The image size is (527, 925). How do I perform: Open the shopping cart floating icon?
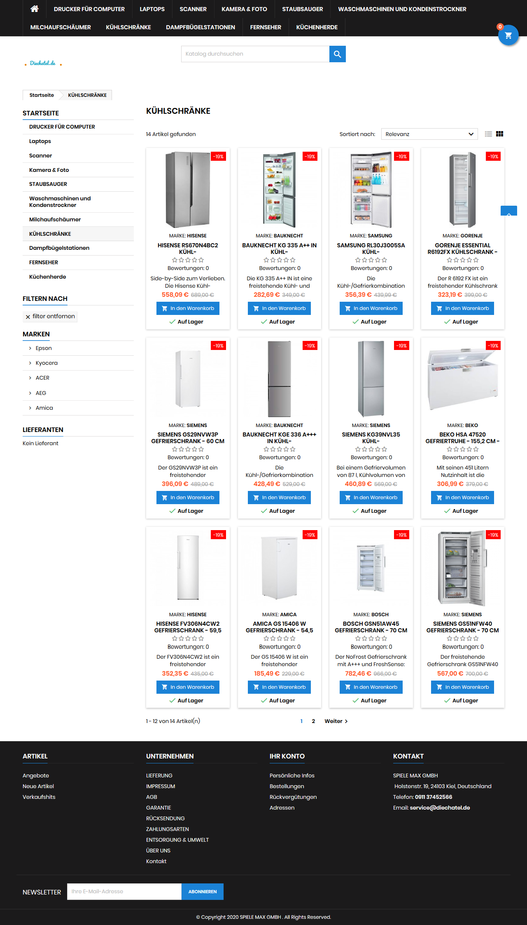[508, 35]
